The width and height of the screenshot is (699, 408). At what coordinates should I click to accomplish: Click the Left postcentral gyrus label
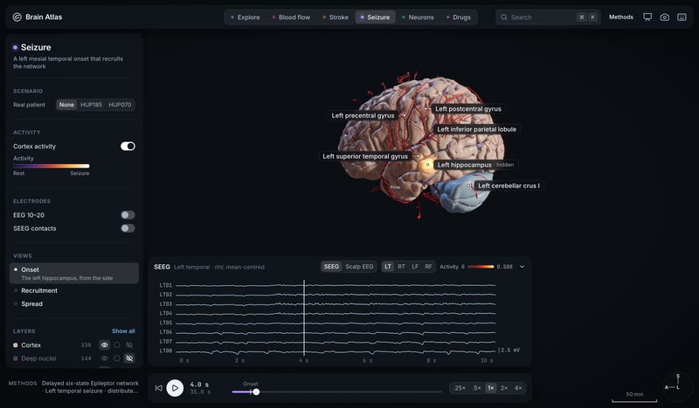[x=468, y=109]
